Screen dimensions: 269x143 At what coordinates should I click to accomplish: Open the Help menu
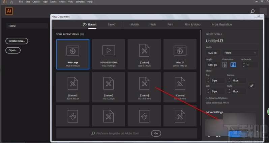point(90,2)
